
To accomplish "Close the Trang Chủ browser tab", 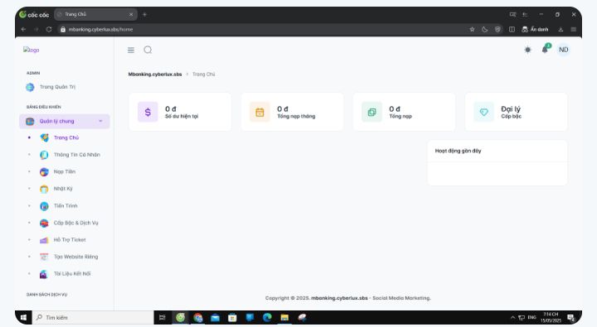I will tap(131, 14).
